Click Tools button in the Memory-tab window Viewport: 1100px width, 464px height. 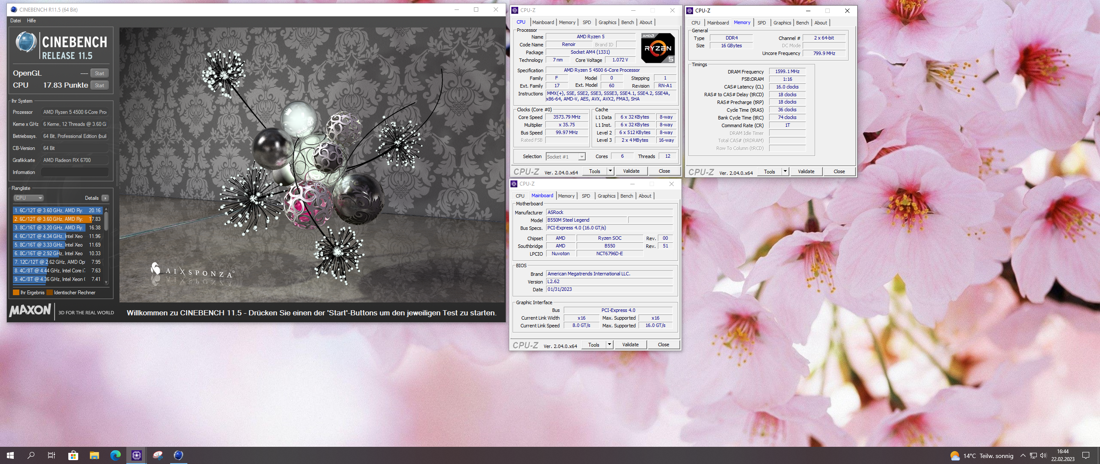coord(770,171)
